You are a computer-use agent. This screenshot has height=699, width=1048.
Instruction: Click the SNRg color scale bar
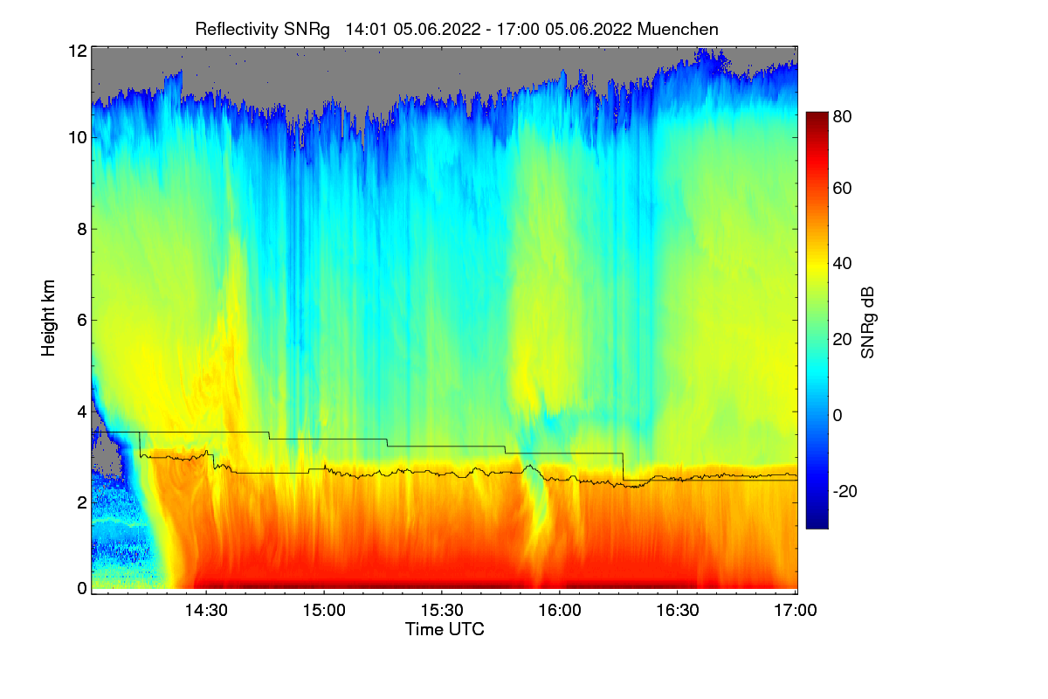tap(816, 320)
